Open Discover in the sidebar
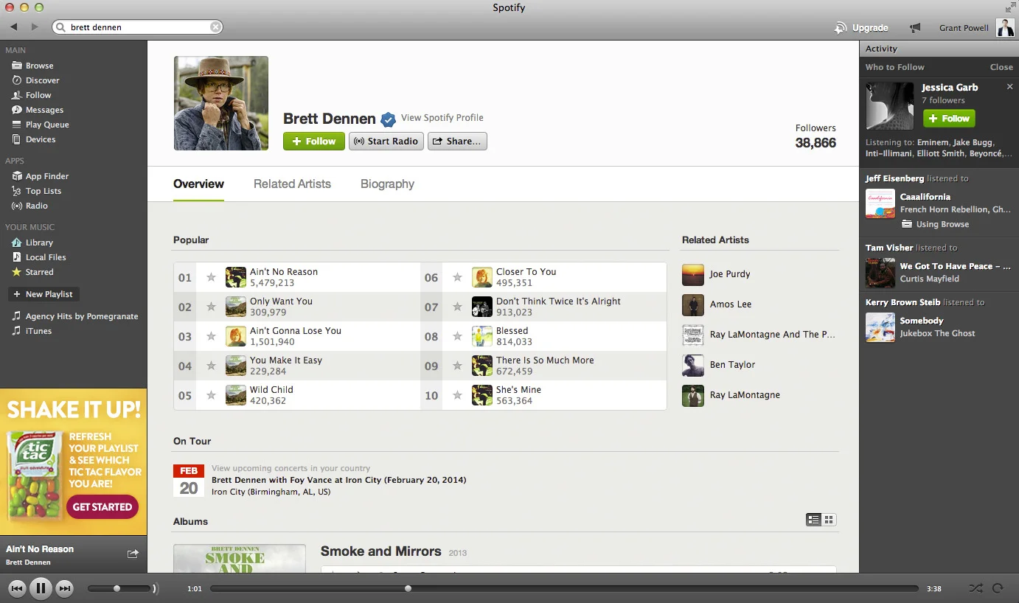1019x603 pixels. coord(42,80)
